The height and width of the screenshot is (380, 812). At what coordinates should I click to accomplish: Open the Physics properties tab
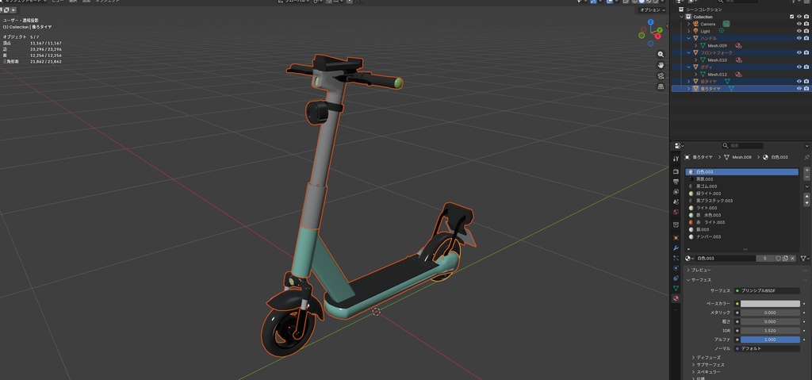pos(676,268)
